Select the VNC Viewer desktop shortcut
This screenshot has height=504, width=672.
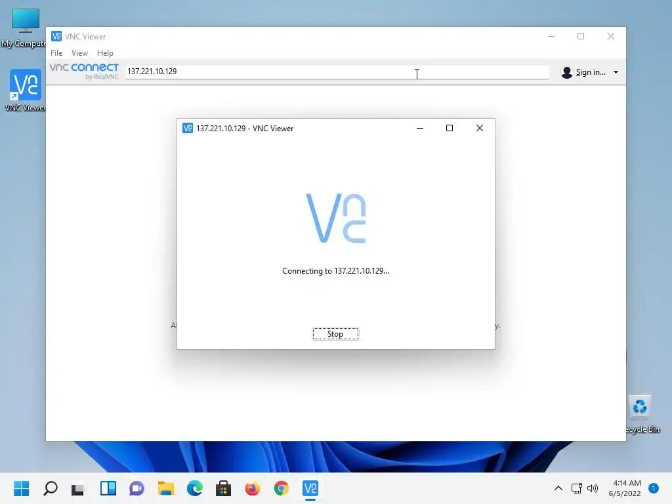pos(25,91)
